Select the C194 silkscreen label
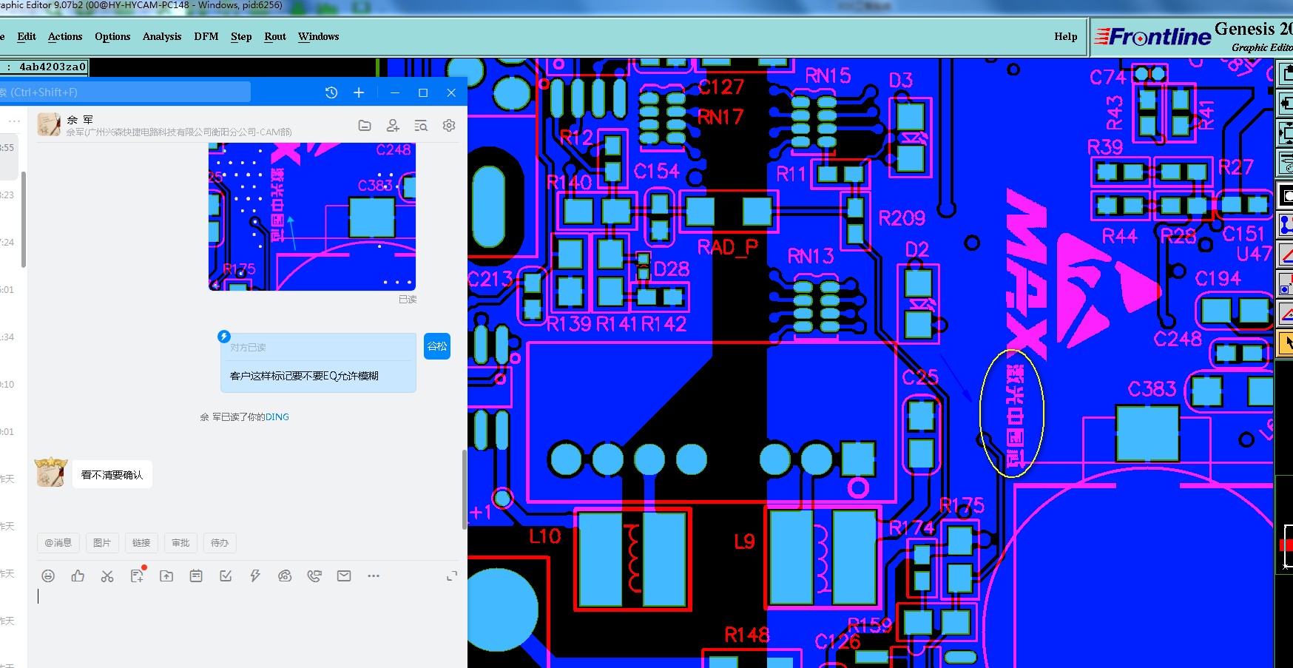Image resolution: width=1293 pixels, height=668 pixels. tap(1218, 279)
